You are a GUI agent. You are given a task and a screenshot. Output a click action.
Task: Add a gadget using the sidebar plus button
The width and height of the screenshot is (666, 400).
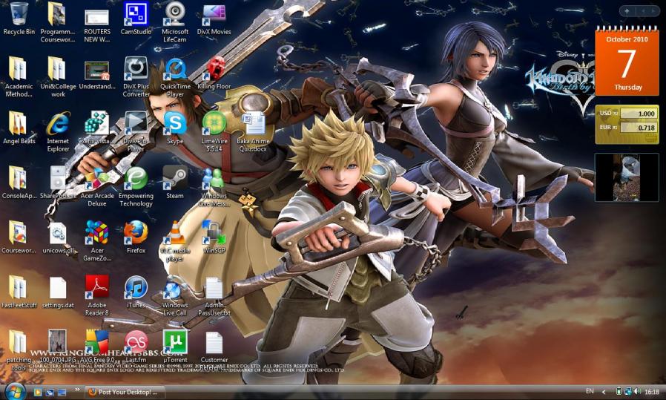click(x=627, y=10)
